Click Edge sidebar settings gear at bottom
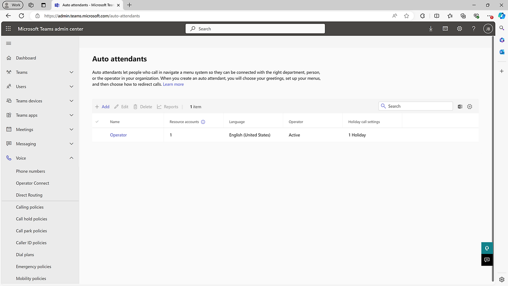The height and width of the screenshot is (286, 508). 502,280
